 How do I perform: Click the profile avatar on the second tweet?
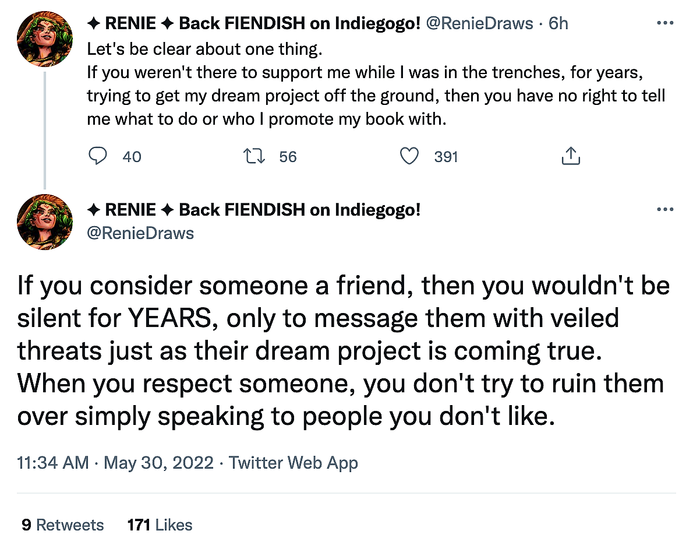pos(45,222)
